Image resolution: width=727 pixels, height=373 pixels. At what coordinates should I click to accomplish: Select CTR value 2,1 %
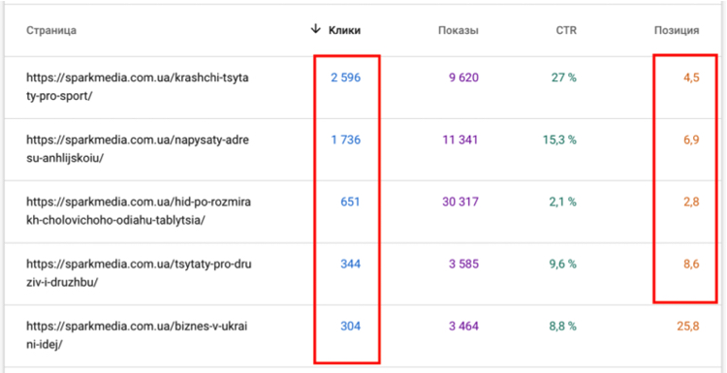click(x=562, y=202)
